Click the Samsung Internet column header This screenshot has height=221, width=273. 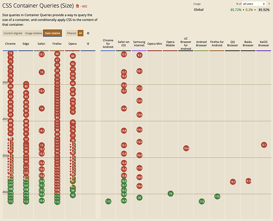coord(139,43)
